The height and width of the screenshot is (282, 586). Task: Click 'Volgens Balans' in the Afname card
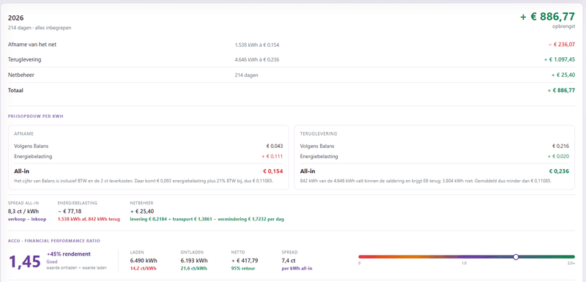31,146
